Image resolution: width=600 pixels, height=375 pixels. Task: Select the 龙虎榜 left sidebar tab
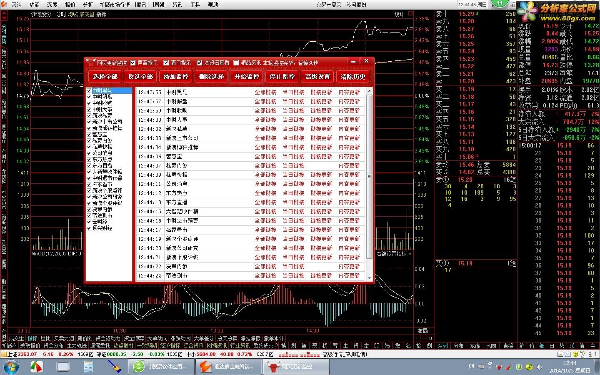[4, 177]
